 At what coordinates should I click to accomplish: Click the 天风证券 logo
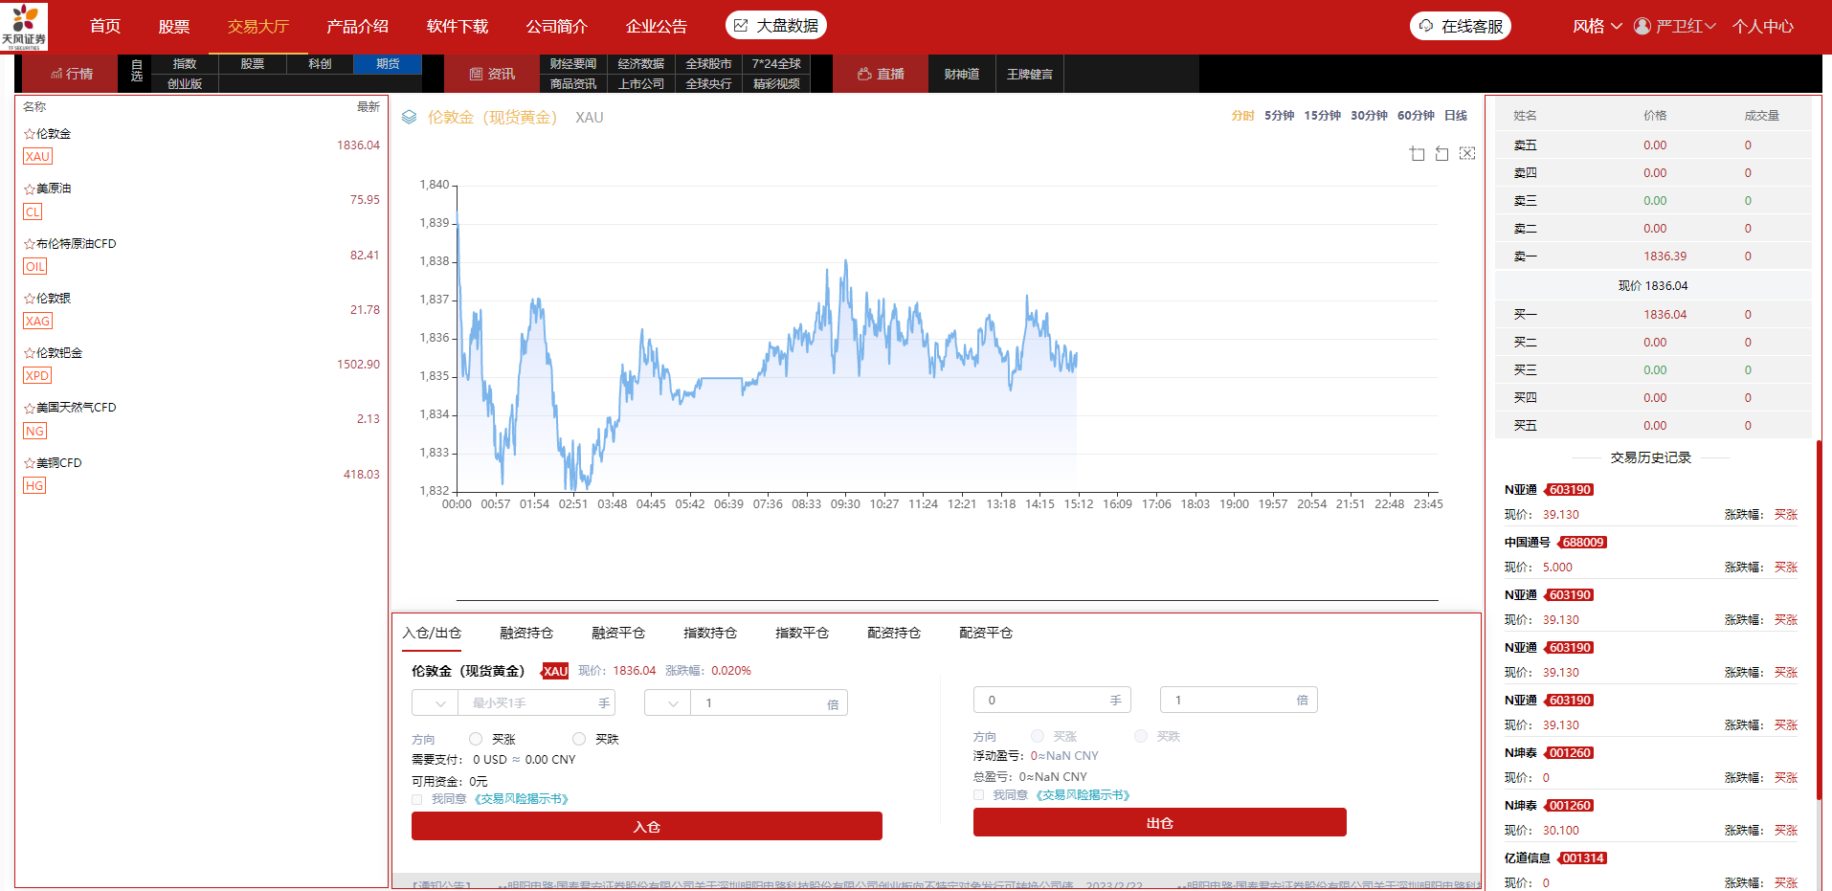pyautogui.click(x=24, y=26)
